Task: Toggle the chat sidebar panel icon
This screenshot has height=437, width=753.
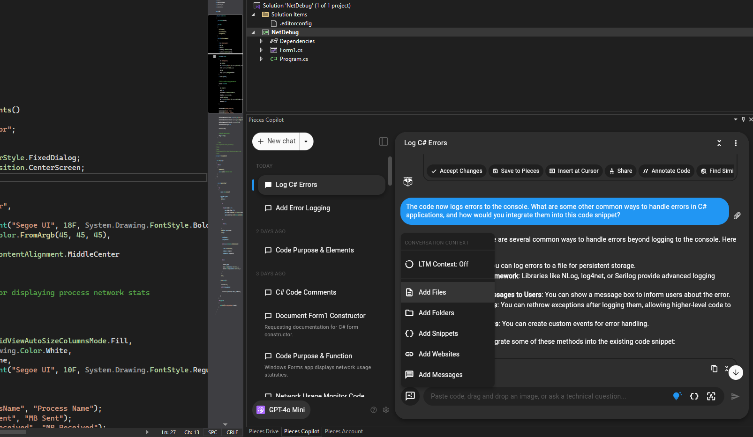Action: click(384, 141)
